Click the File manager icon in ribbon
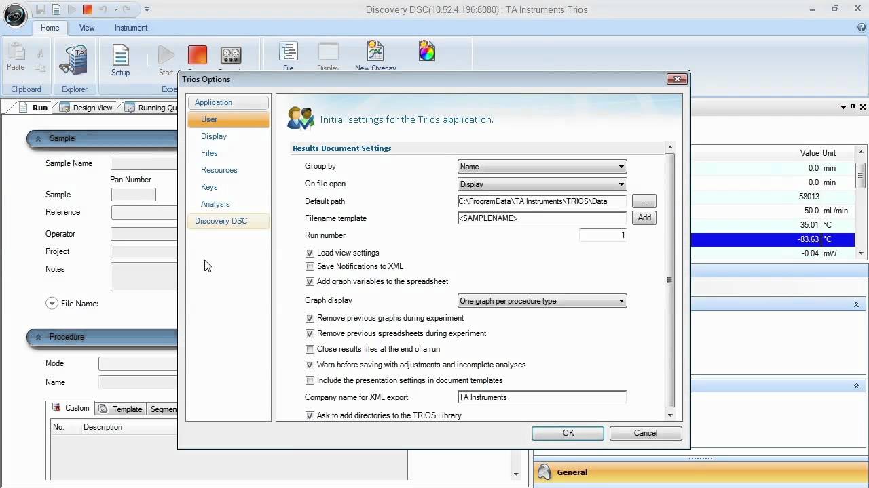 click(289, 54)
